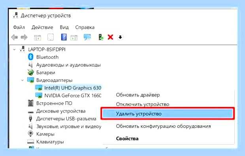The height and width of the screenshot is (156, 245).
Task: Select Удалить устройство in context menu
Action: point(168,113)
